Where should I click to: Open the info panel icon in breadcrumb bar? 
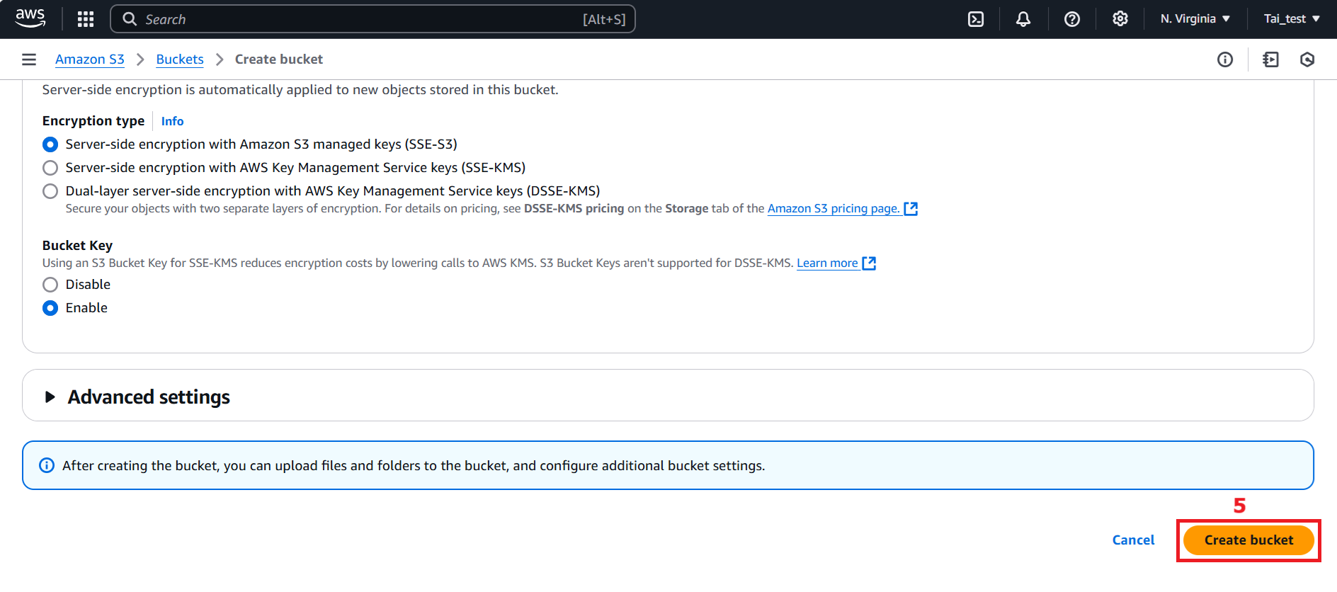[1225, 59]
